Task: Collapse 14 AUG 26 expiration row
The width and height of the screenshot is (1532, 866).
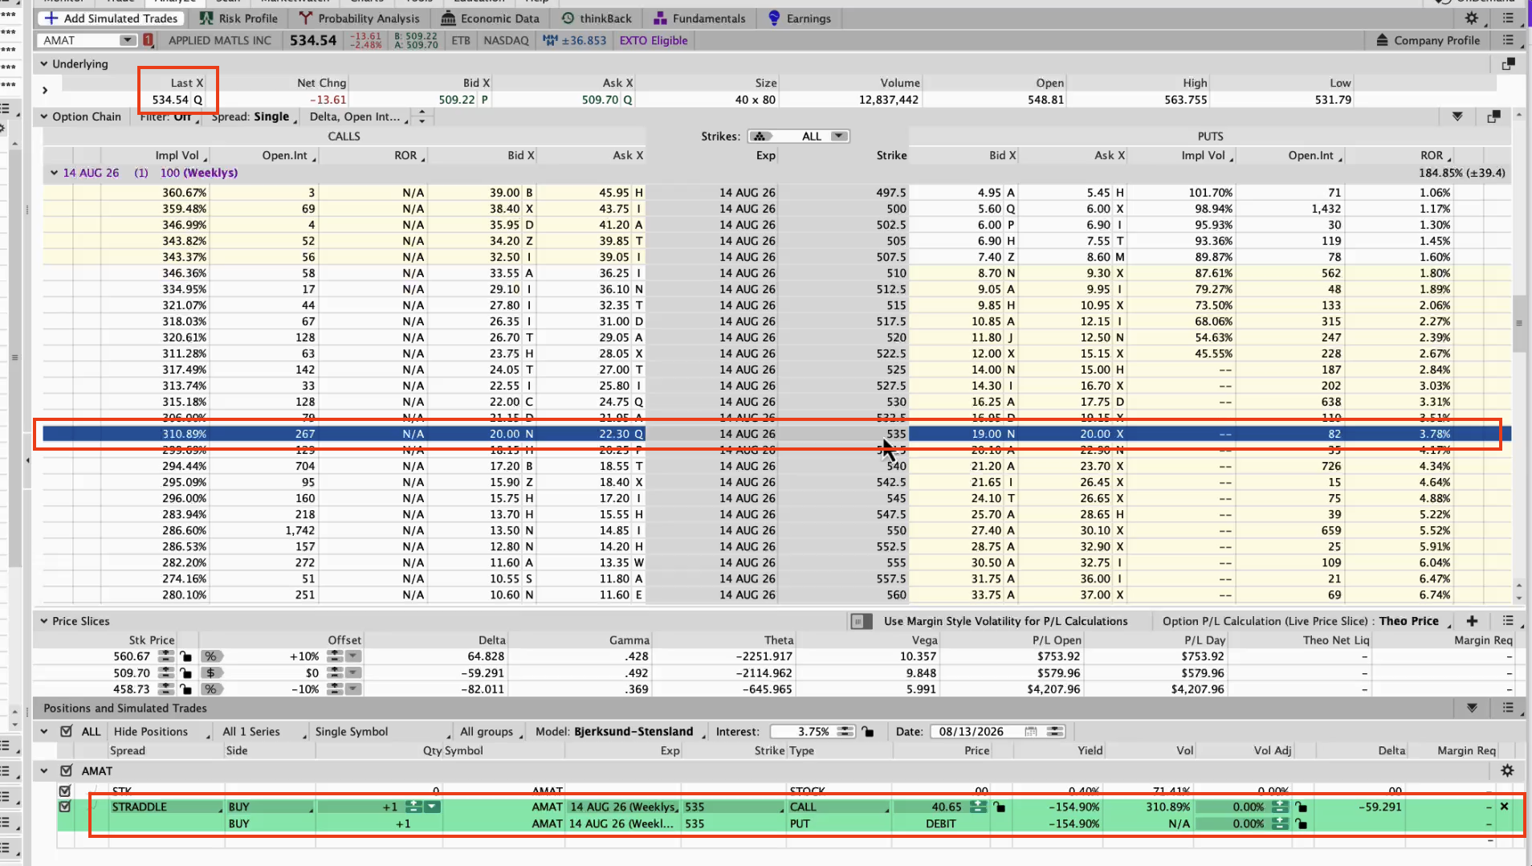Action: [54, 173]
